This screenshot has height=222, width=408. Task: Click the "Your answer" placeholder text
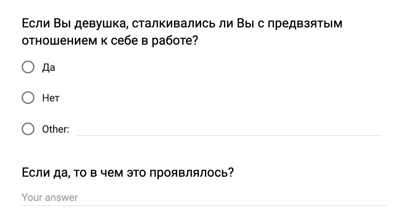[x=50, y=198]
